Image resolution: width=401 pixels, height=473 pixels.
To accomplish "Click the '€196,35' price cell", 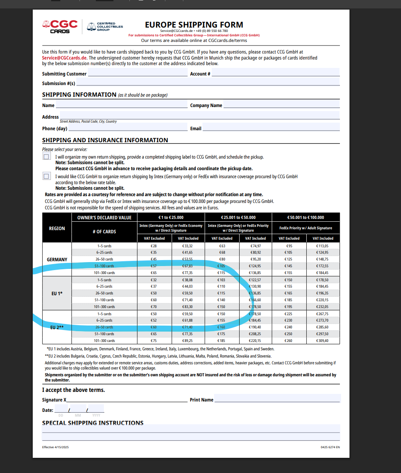I will [x=322, y=293].
